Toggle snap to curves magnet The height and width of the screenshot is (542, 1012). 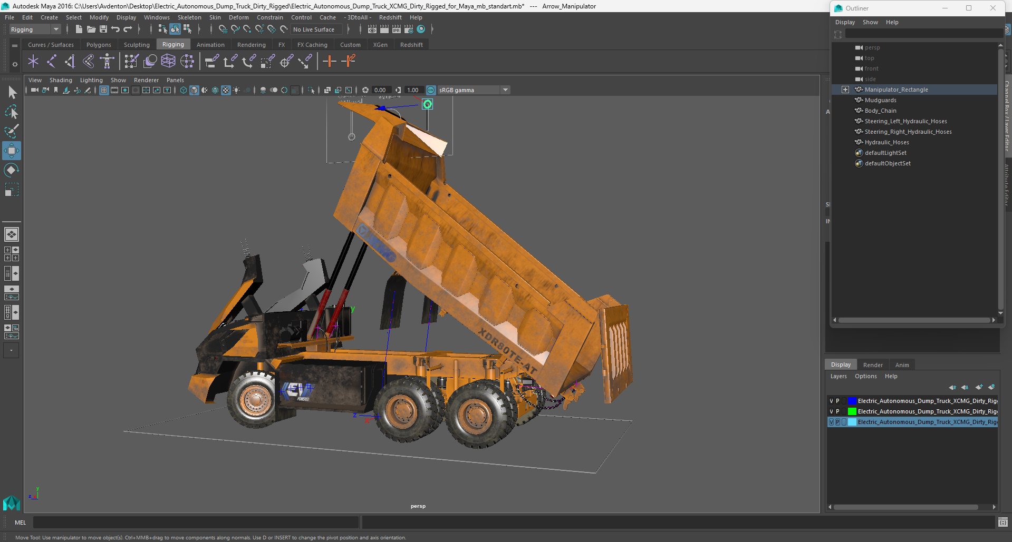[235, 29]
